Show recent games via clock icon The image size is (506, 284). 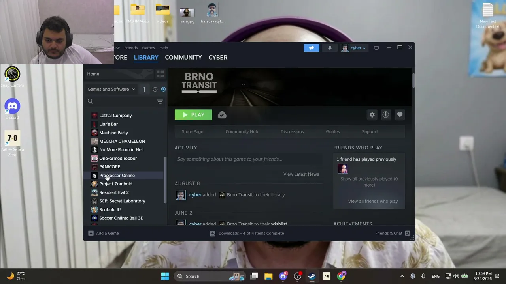(x=155, y=89)
